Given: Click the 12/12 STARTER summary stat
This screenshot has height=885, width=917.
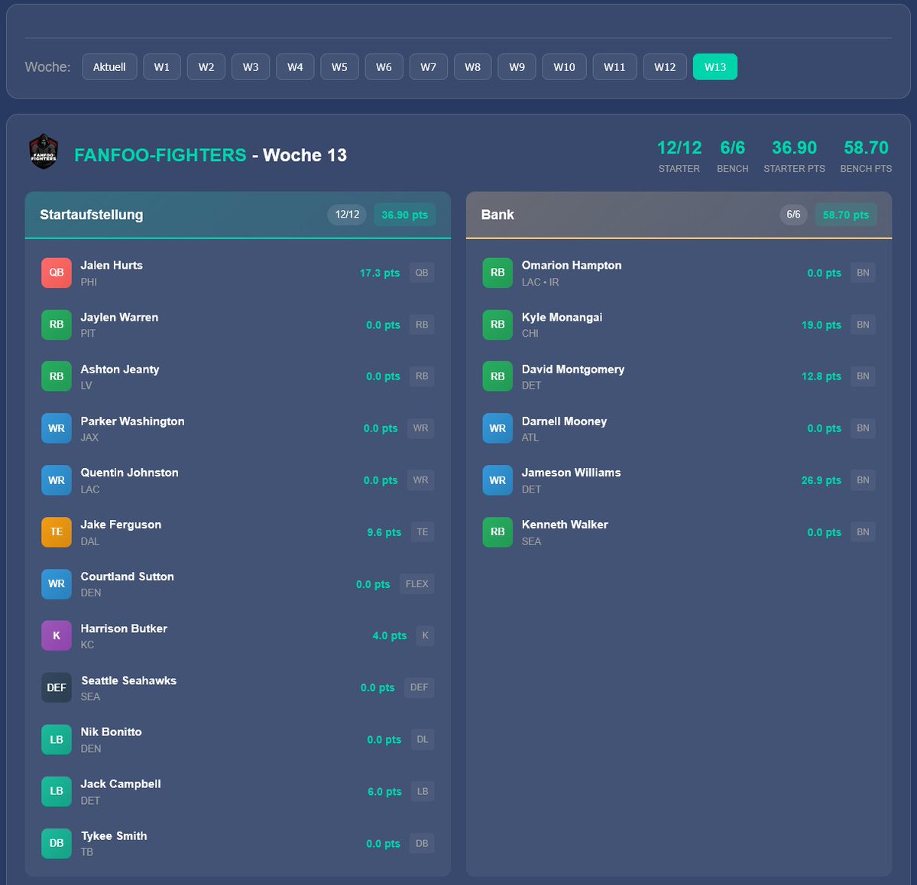Looking at the screenshot, I should [x=679, y=155].
